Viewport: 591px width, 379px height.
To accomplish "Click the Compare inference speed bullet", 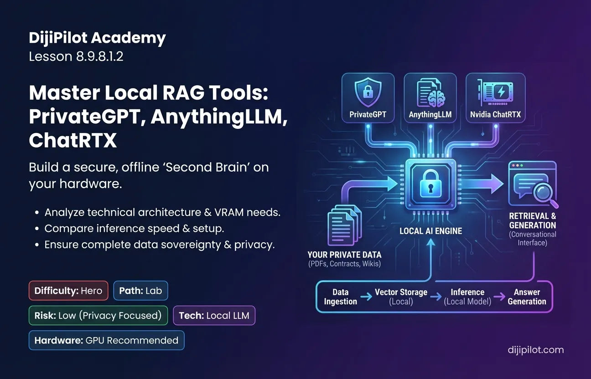I will tap(134, 228).
